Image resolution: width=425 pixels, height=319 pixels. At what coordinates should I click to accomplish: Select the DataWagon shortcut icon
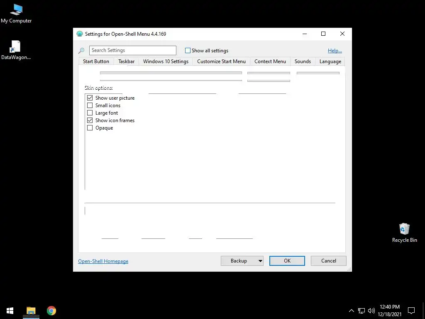point(16,50)
